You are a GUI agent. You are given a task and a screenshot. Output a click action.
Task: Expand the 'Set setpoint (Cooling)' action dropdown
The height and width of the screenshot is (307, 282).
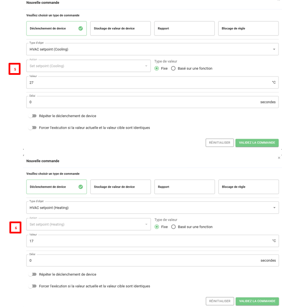click(88, 66)
